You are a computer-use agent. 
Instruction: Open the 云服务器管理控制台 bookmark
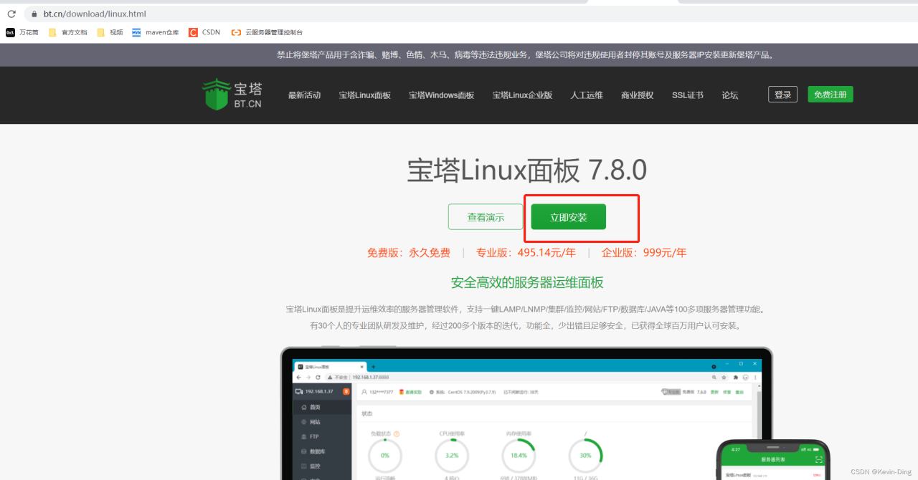click(267, 32)
